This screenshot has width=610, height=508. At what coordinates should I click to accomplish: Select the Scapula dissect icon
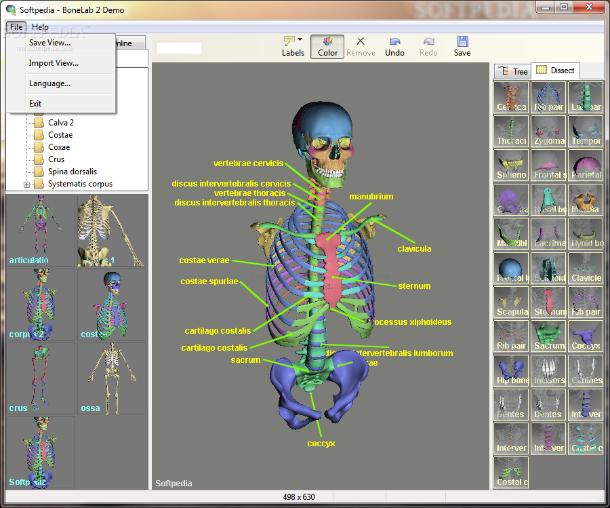[x=511, y=302]
